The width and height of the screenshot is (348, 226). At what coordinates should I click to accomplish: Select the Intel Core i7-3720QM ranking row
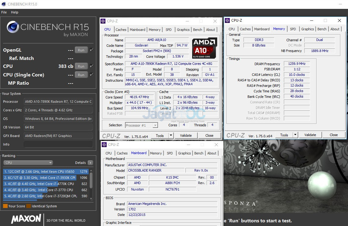[x=46, y=196]
